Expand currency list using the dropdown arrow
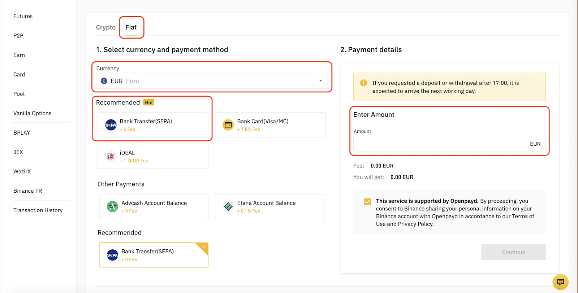 (x=320, y=81)
